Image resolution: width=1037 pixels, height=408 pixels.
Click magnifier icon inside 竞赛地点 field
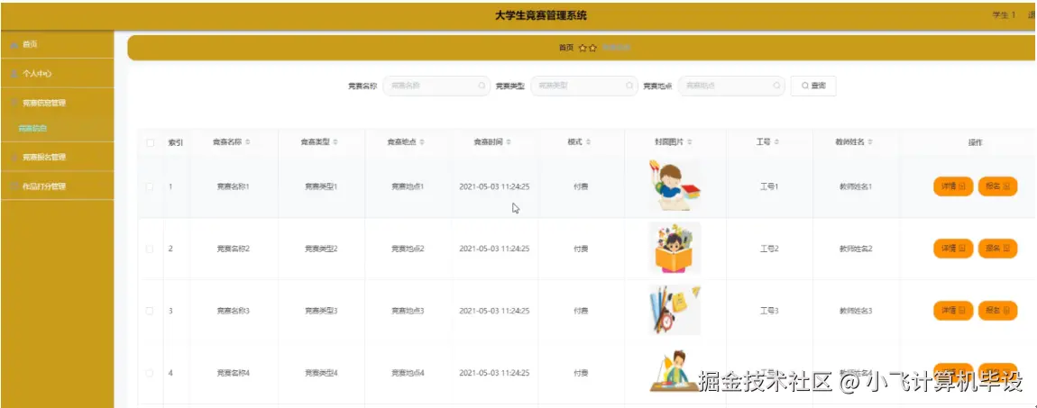pyautogui.click(x=775, y=86)
